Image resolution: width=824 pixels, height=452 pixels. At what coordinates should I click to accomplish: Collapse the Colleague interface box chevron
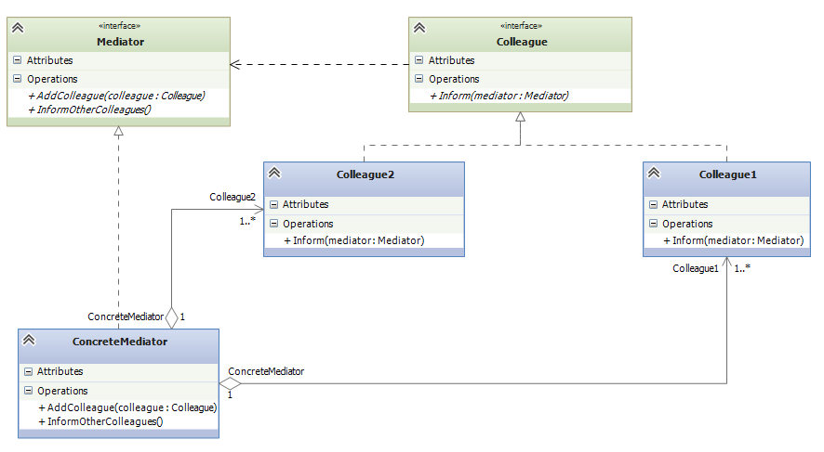[419, 28]
